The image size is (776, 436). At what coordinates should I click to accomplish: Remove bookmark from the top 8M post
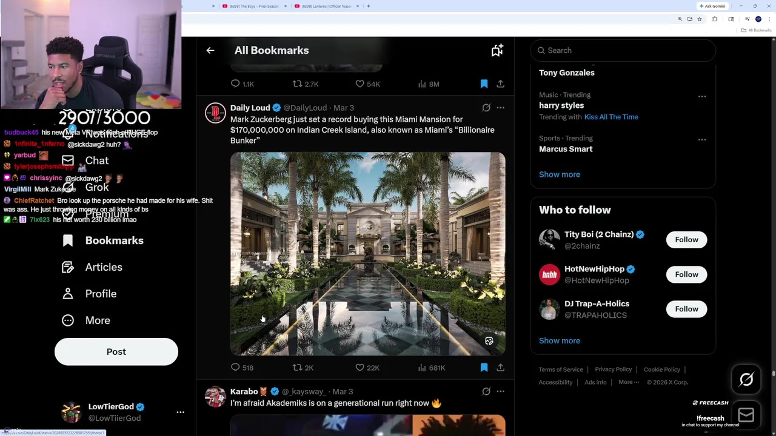[x=484, y=84]
